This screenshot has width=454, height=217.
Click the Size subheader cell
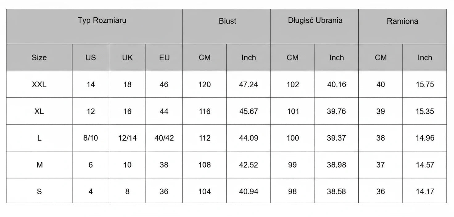pos(39,58)
